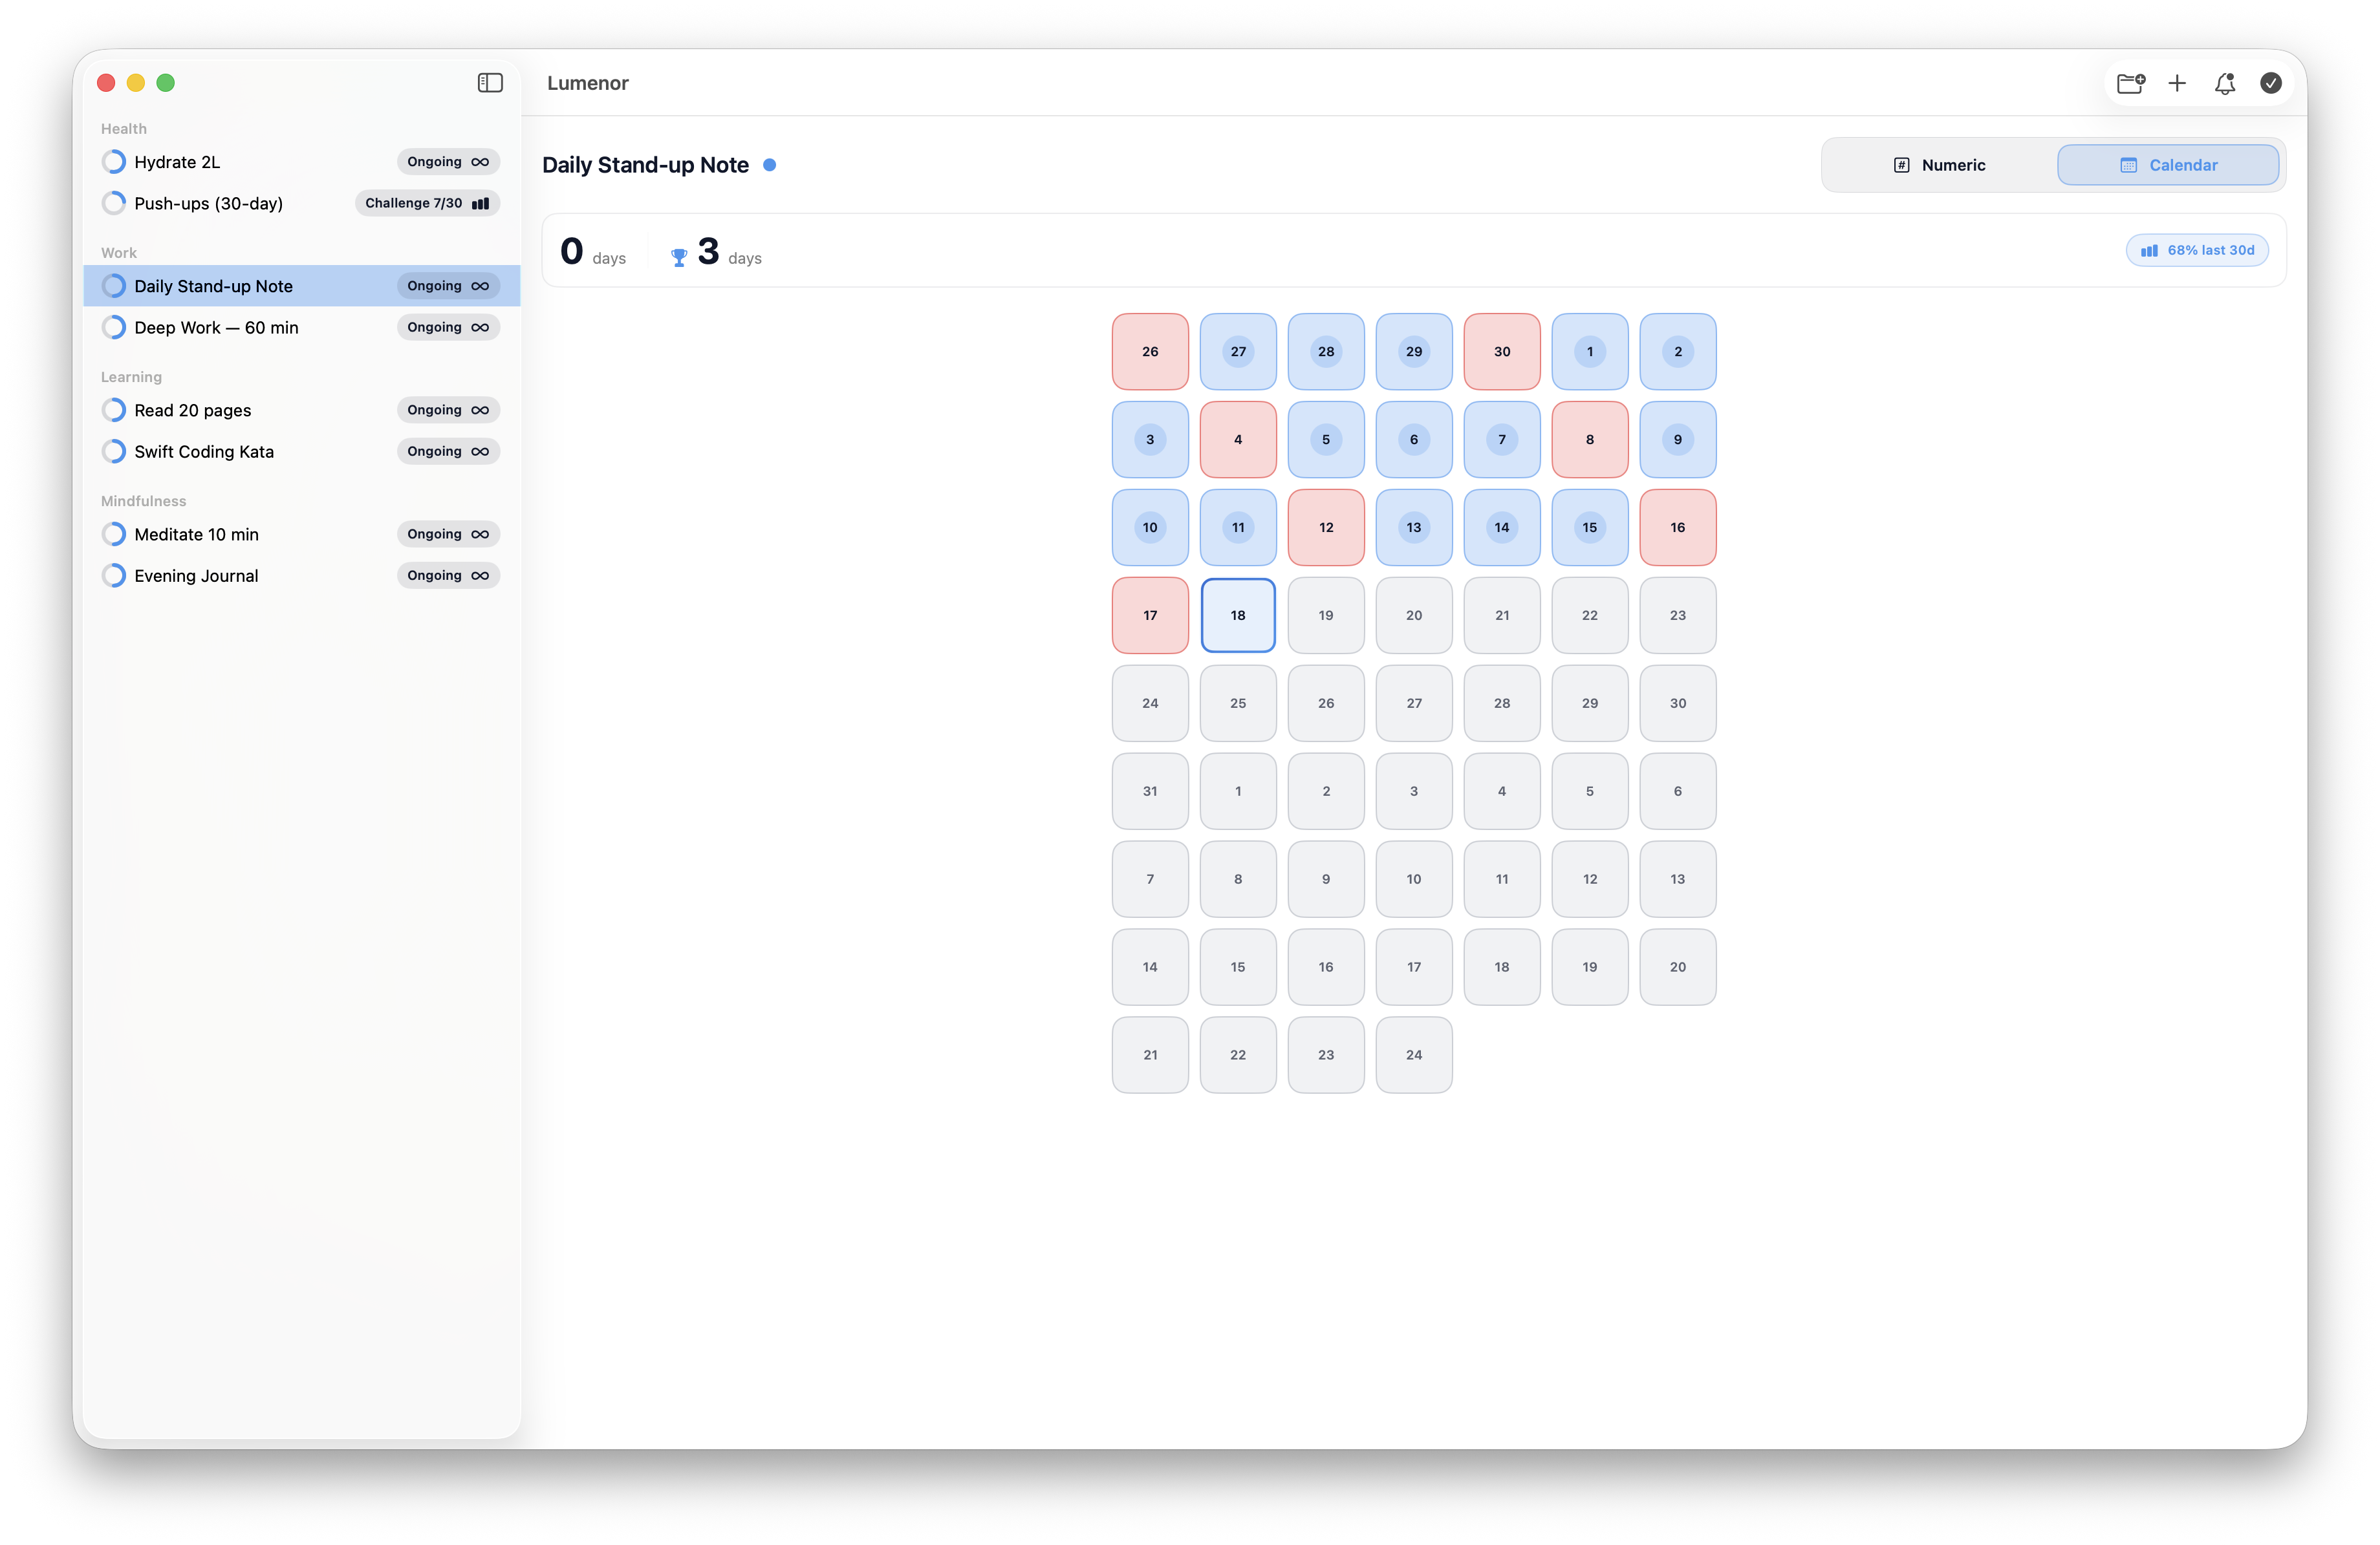
Task: Toggle the sidebar visibility icon
Action: tap(490, 83)
